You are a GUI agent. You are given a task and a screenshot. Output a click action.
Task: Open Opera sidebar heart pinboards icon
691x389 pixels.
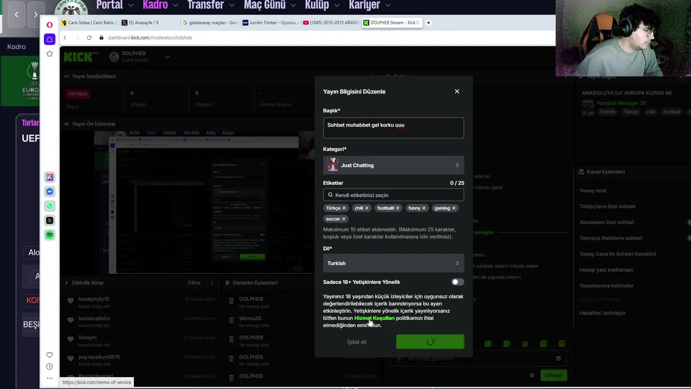pyautogui.click(x=50, y=355)
